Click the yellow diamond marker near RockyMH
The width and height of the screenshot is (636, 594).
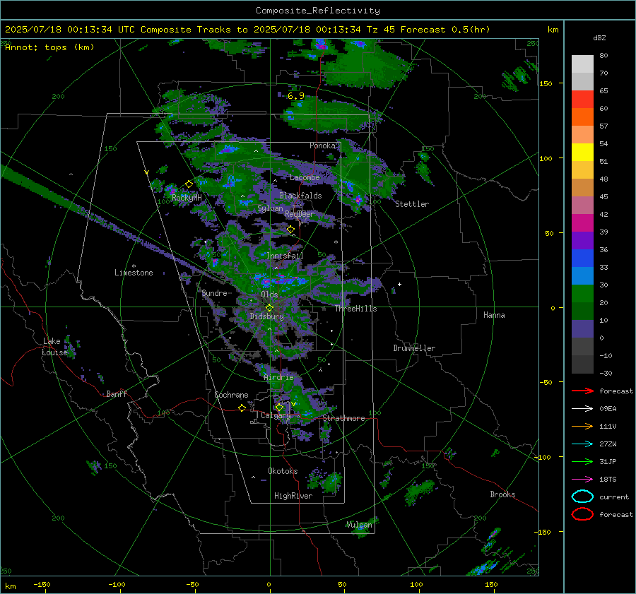tap(189, 184)
